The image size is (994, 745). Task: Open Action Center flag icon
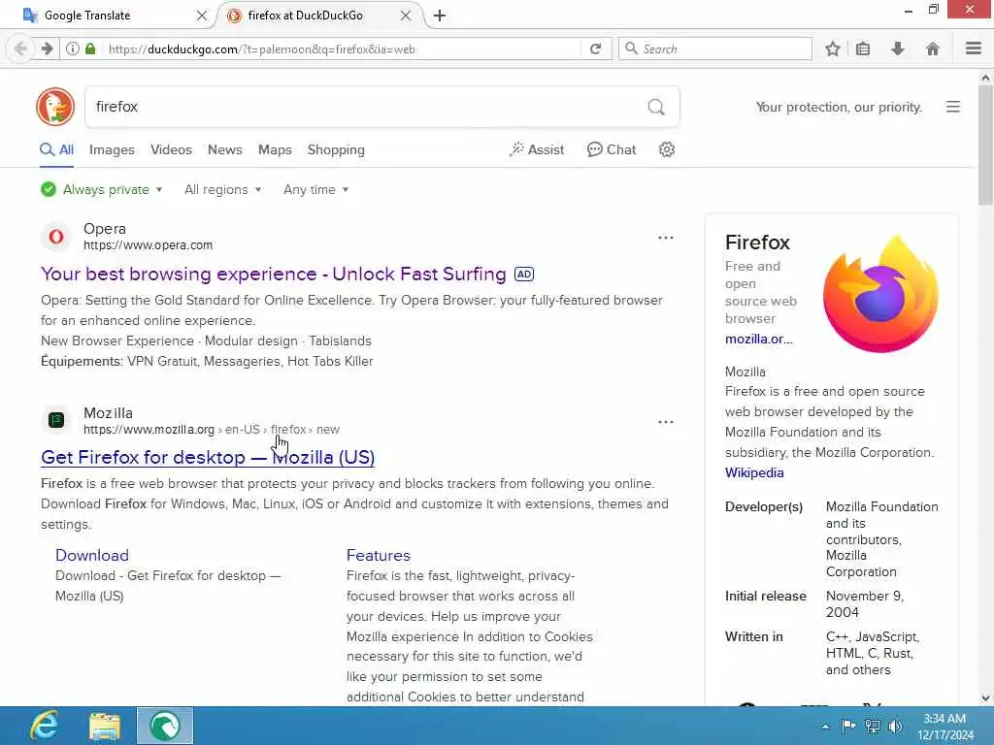point(848,727)
